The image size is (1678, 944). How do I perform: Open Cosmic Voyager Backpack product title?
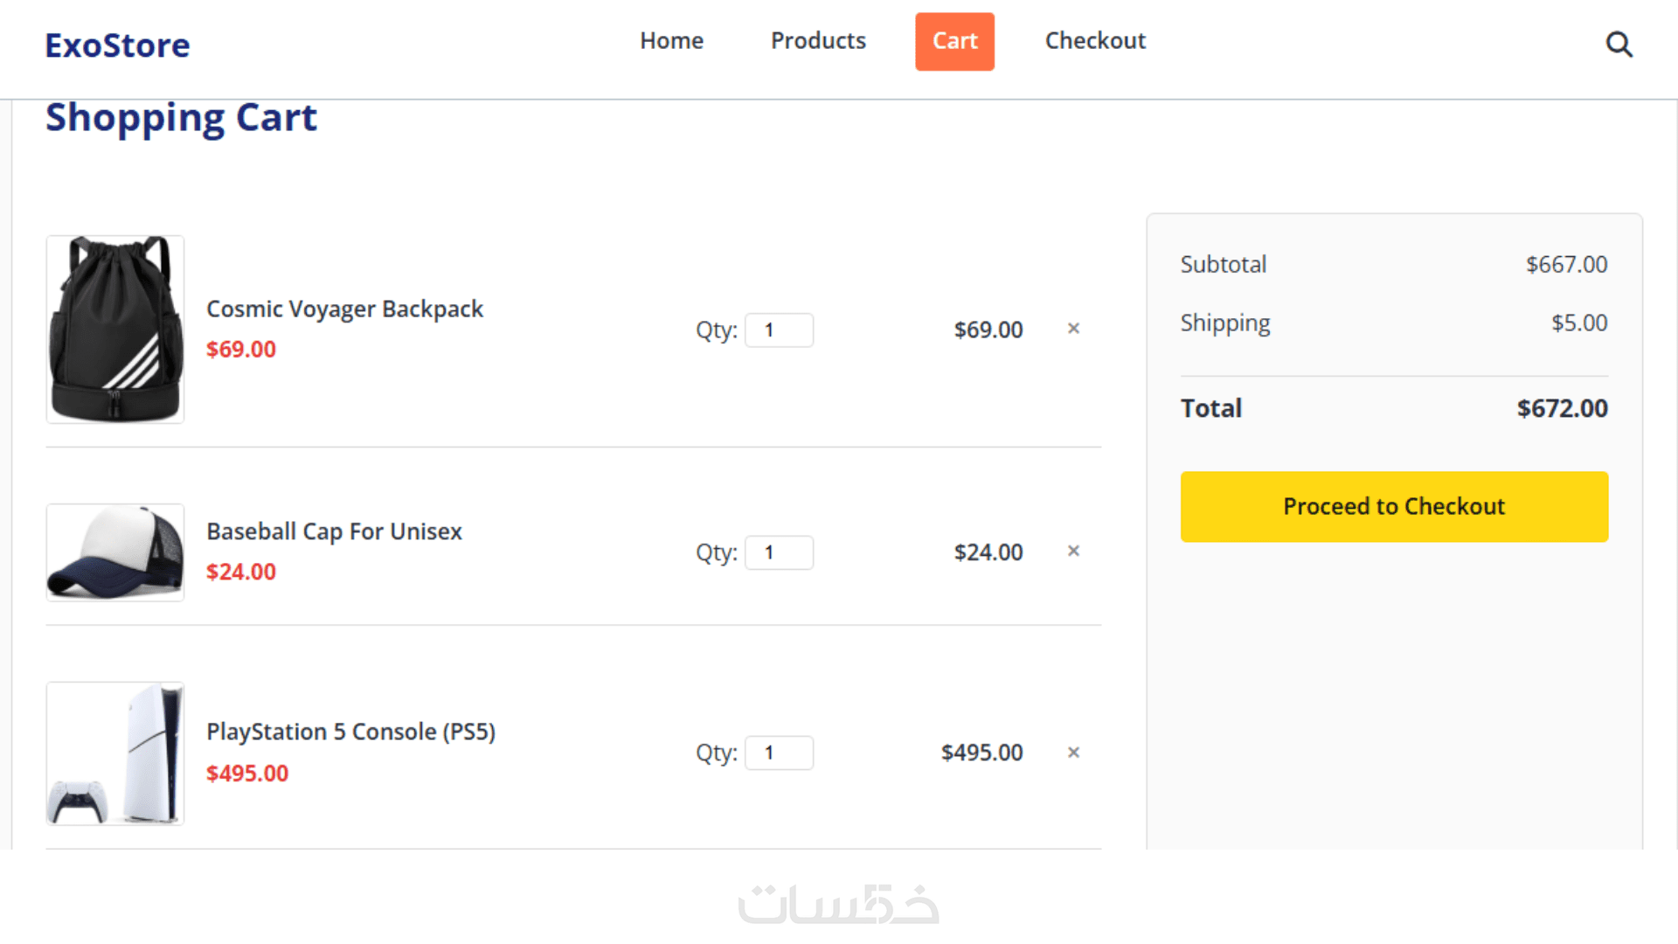coord(344,309)
